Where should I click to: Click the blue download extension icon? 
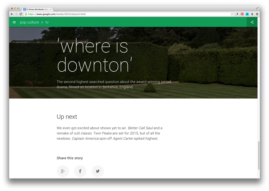(247, 14)
